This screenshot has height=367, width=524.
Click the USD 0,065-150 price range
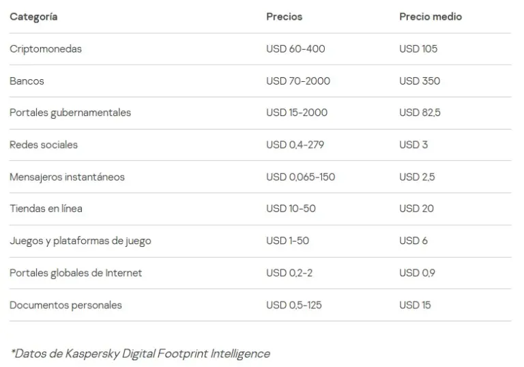pyautogui.click(x=300, y=177)
